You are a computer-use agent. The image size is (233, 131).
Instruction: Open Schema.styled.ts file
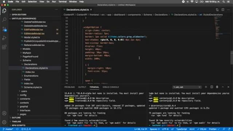click(33, 87)
